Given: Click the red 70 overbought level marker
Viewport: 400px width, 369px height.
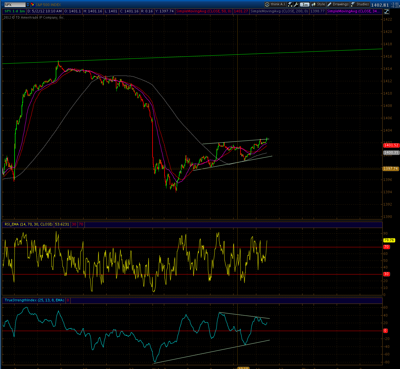Looking at the screenshot, I should click(386, 247).
